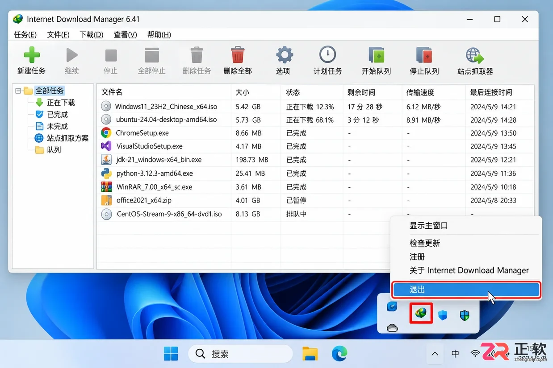Open the 下载(D) menu
553x368 pixels.
point(92,35)
